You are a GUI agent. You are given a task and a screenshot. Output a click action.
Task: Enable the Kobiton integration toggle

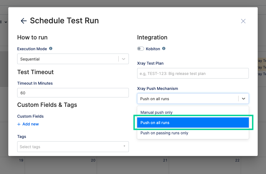click(141, 49)
